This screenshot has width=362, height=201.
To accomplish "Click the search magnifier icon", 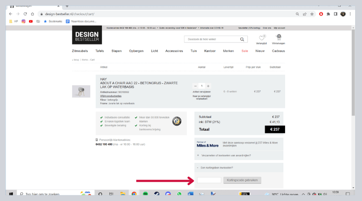I will [x=242, y=39].
